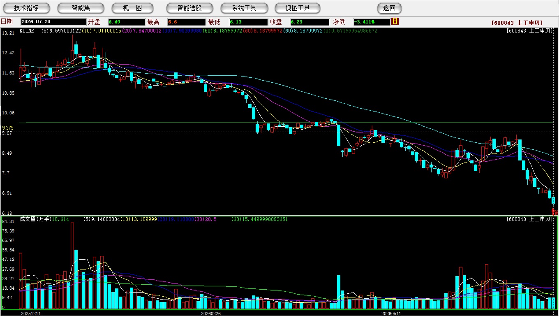Click the red up-arrow signal marker
559x316 pixels.
[x=553, y=211]
